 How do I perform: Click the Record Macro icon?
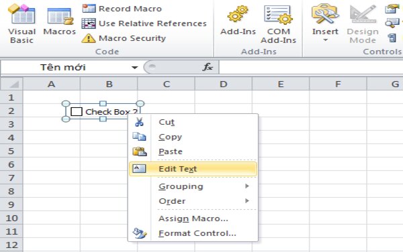(89, 9)
